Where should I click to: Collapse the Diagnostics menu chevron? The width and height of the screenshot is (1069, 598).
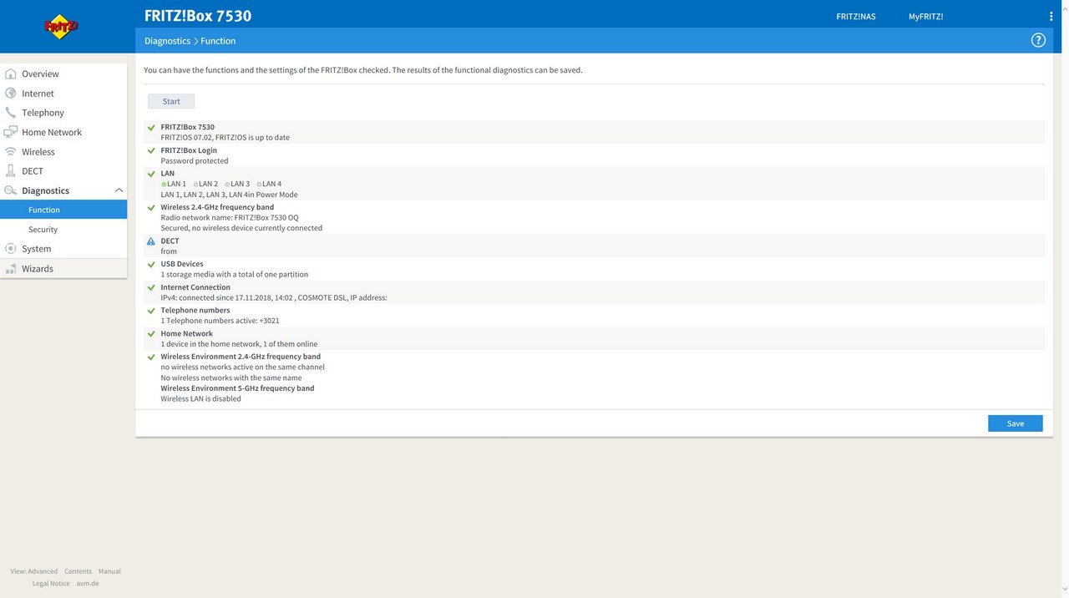click(x=119, y=190)
